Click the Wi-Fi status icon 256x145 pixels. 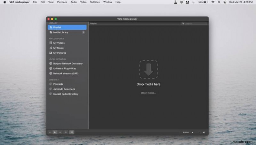tap(213, 2)
